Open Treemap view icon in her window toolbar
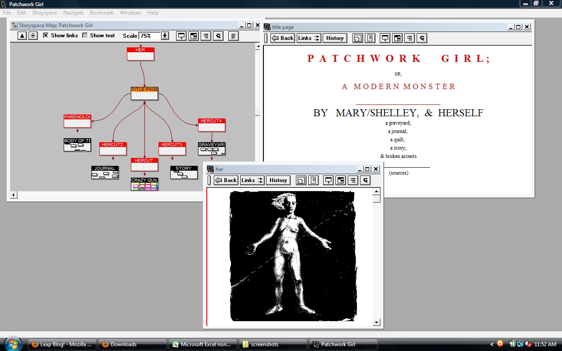 click(x=341, y=180)
